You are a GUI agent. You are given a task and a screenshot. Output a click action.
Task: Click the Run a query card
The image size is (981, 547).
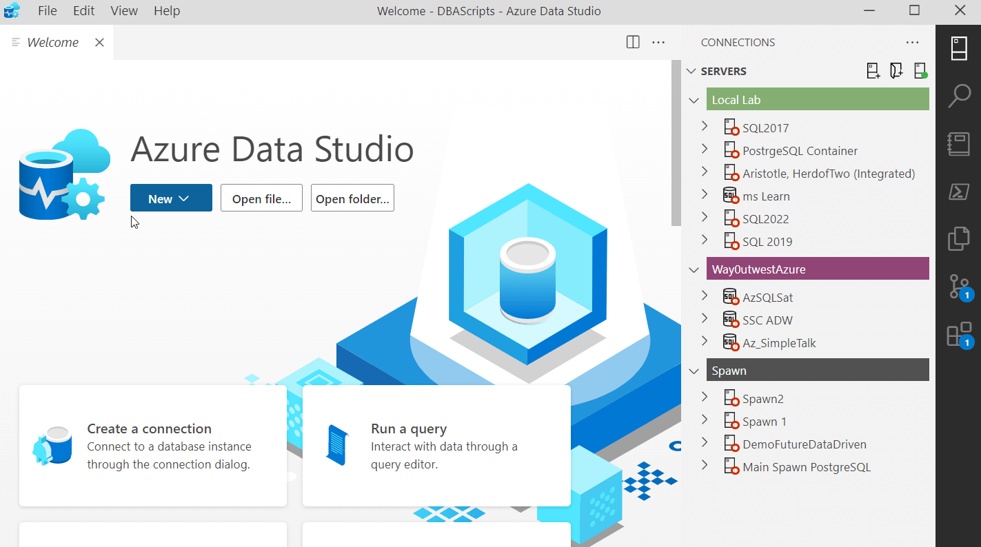point(436,446)
